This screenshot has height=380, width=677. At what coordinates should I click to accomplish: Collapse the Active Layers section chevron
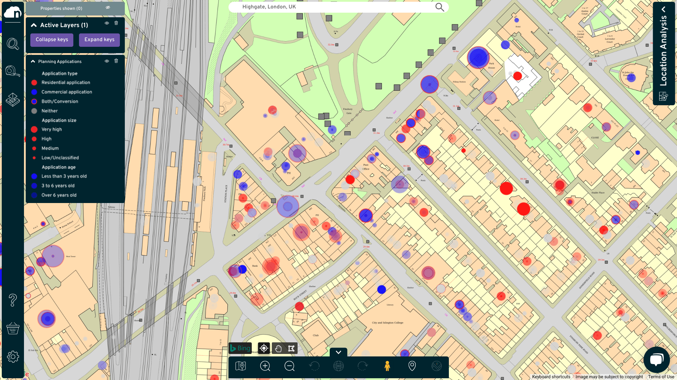tap(34, 25)
